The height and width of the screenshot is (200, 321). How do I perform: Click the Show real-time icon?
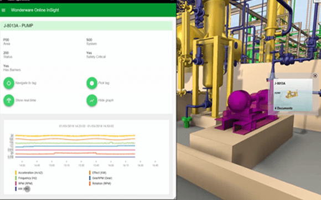click(9, 100)
